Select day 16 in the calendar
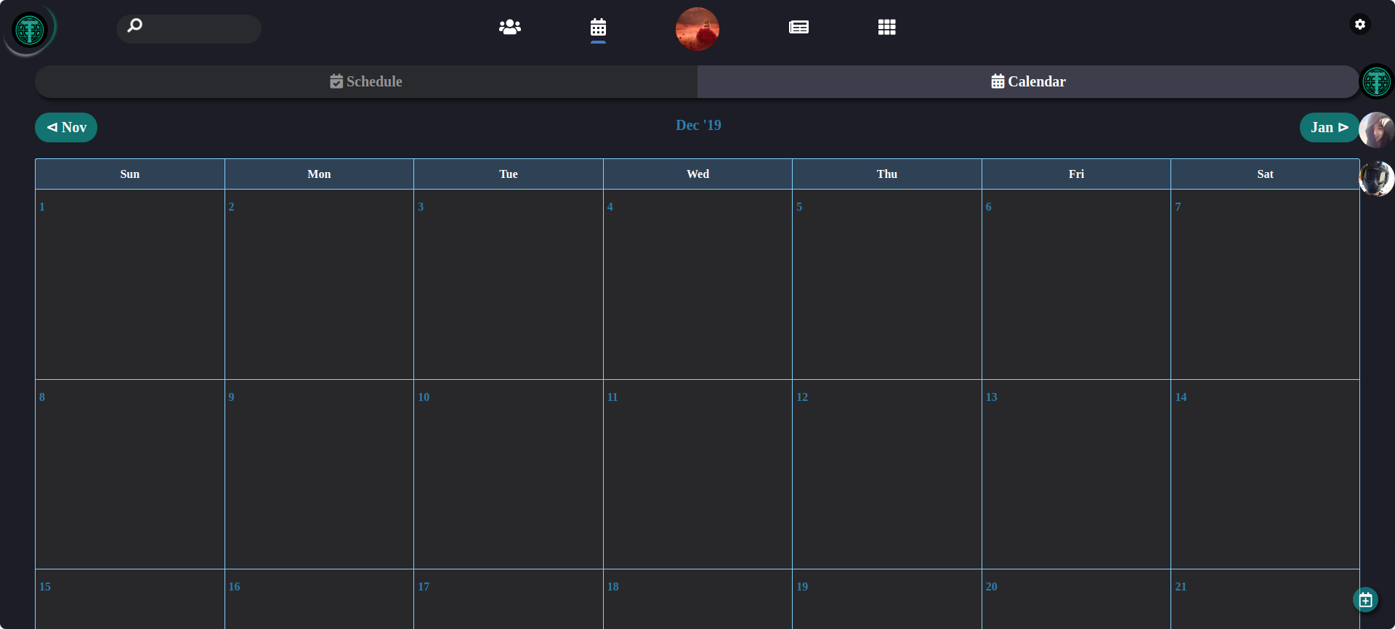 click(319, 599)
